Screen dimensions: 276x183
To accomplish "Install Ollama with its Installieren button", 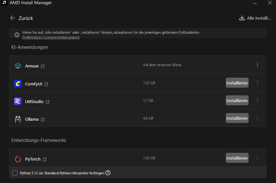I will coord(237,118).
